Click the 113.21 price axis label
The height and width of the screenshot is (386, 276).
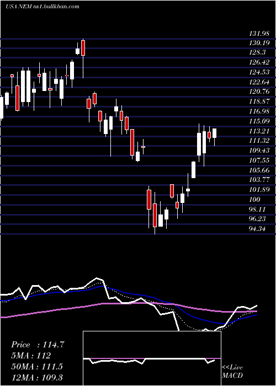[x=259, y=131]
